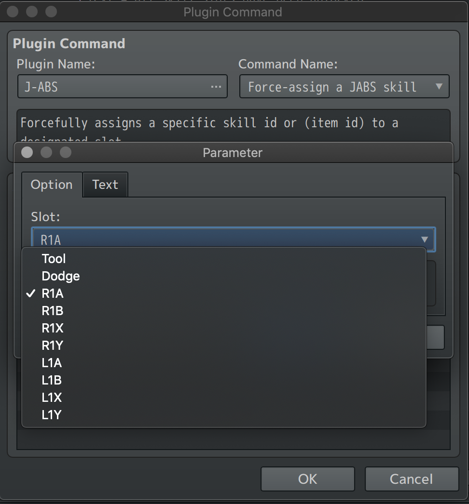469x504 pixels.
Task: Pick L1Y at the list bottom
Action: point(224,415)
